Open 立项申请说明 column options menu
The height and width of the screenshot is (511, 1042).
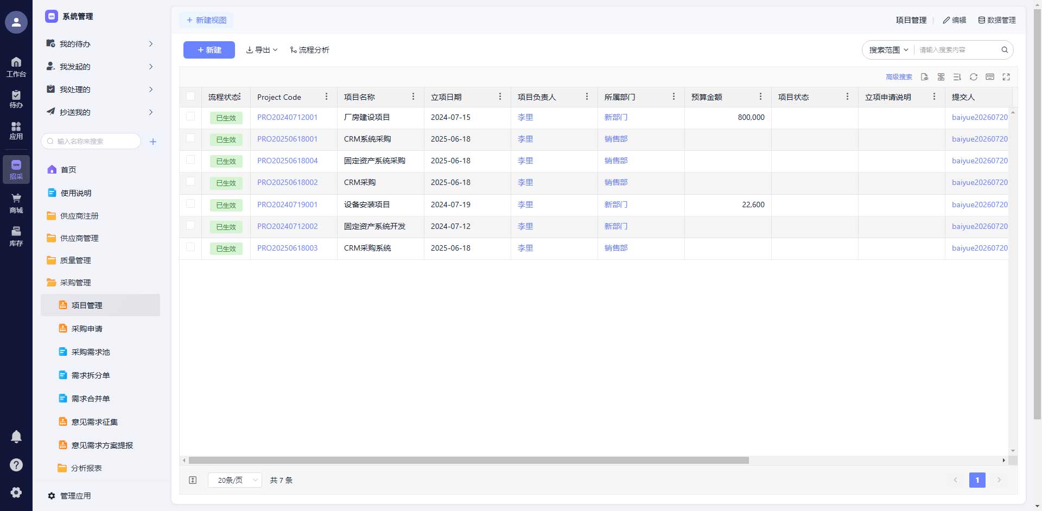click(x=934, y=97)
